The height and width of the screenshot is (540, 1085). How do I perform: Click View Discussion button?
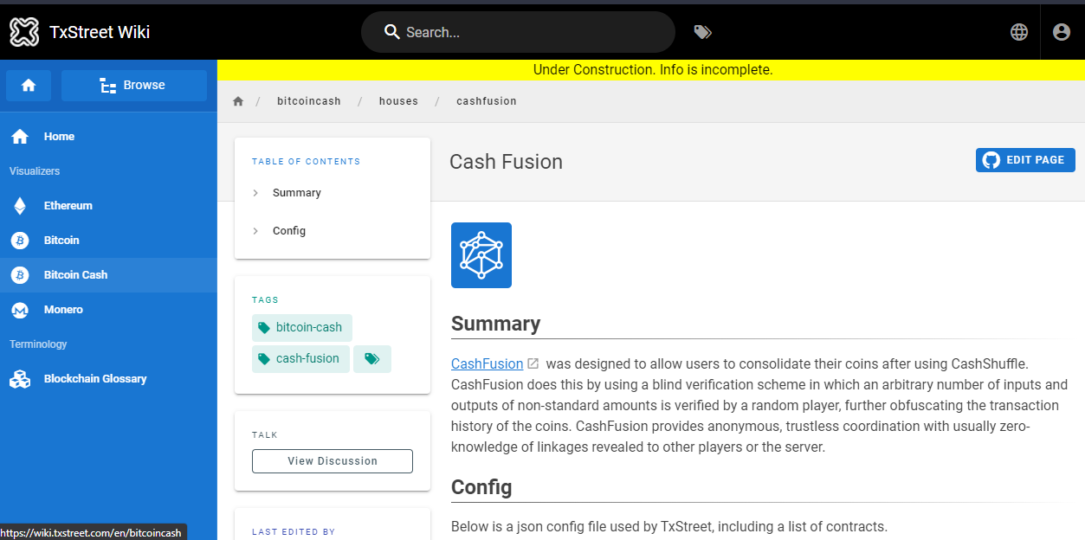pyautogui.click(x=333, y=461)
